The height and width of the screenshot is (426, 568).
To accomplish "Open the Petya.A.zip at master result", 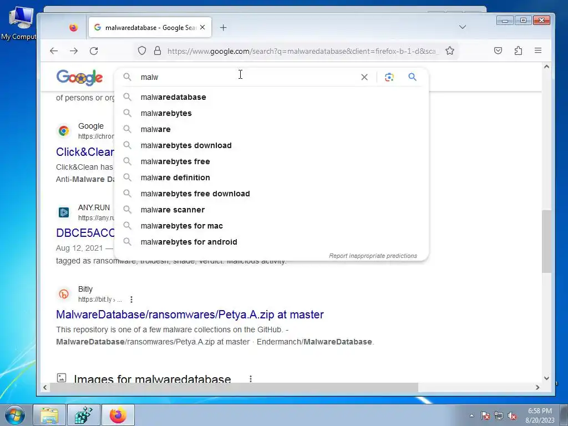I will pos(190,315).
